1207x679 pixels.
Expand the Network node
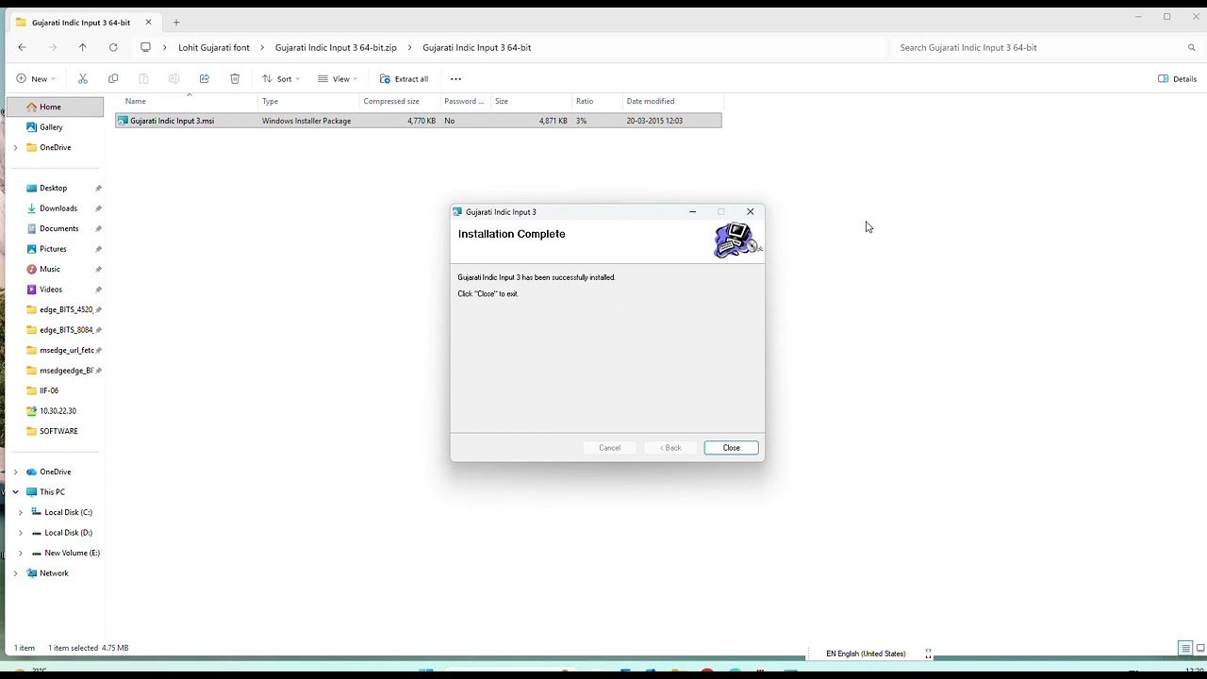(x=15, y=573)
